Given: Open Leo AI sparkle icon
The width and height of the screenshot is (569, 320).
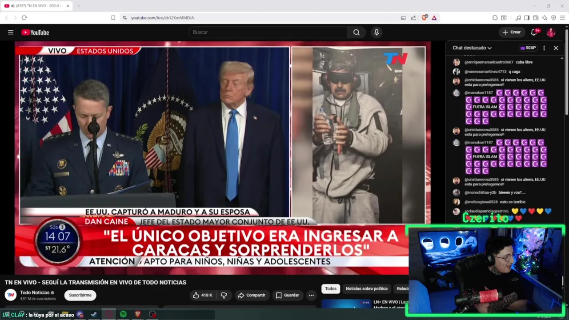Looking at the screenshot, I should pyautogui.click(x=545, y=18).
